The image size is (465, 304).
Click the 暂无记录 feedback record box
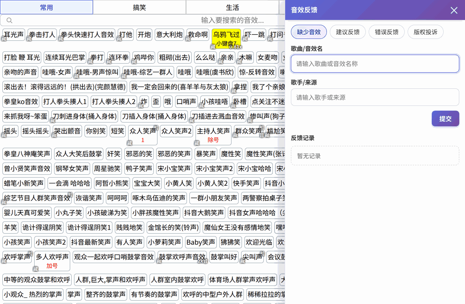click(375, 156)
